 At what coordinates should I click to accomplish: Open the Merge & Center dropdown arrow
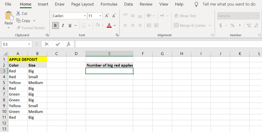210,26
